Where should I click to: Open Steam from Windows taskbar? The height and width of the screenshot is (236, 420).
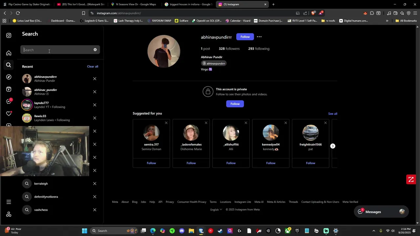(x=220, y=231)
